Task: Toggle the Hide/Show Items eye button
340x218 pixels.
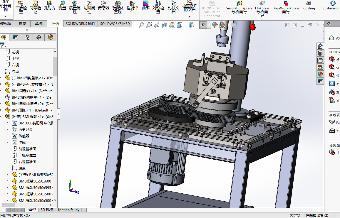Action: pos(203,25)
